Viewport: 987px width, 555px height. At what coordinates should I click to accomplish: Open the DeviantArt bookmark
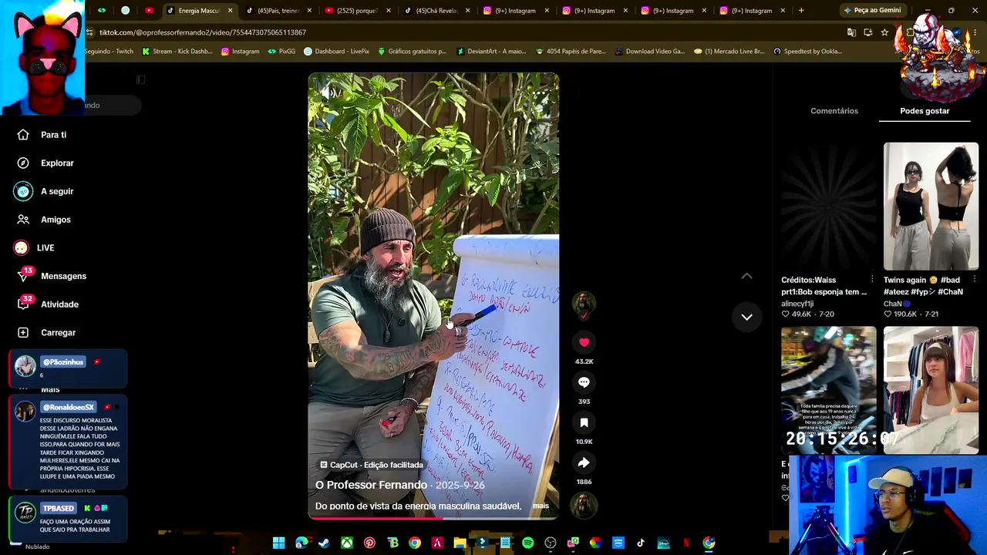(x=491, y=52)
